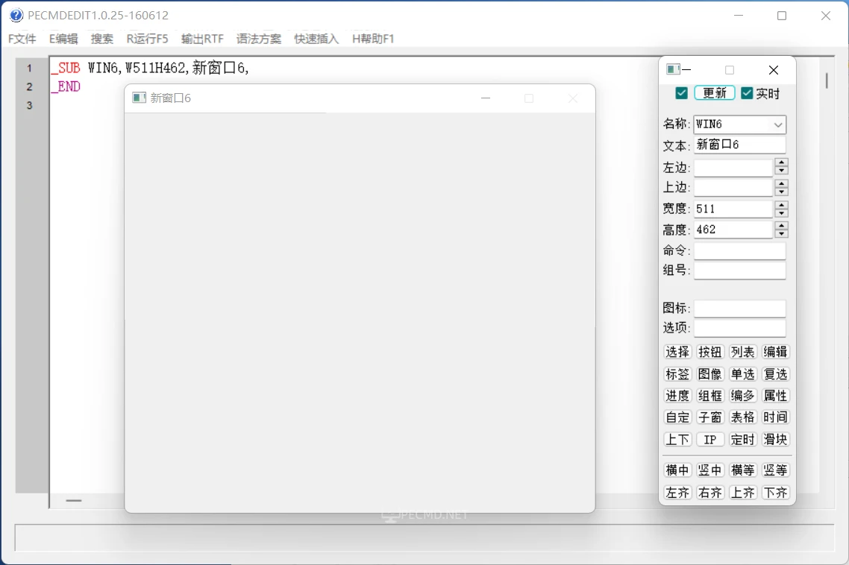Image resolution: width=849 pixels, height=565 pixels.
Task: Open the E编辑 menu
Action: pos(63,39)
